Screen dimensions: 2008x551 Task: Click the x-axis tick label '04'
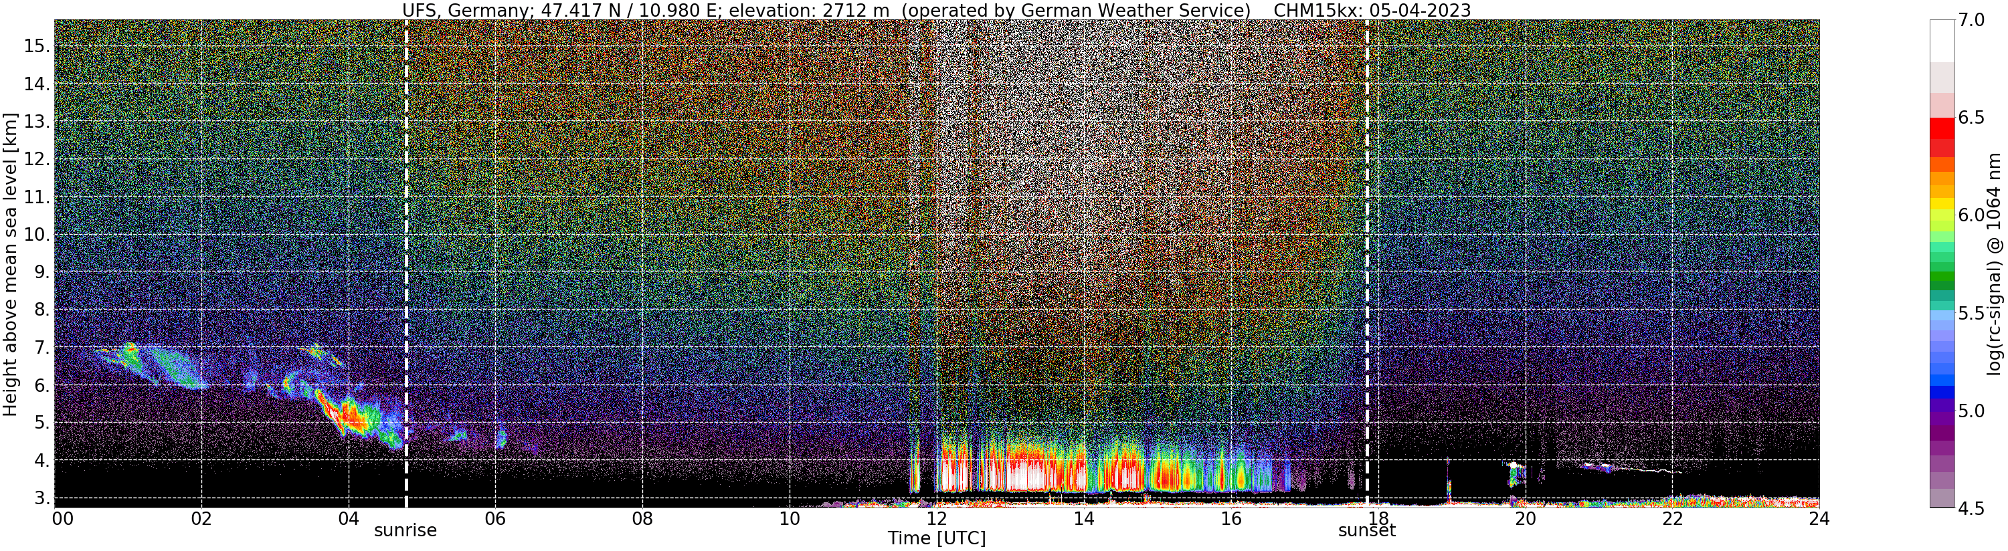pos(349,519)
